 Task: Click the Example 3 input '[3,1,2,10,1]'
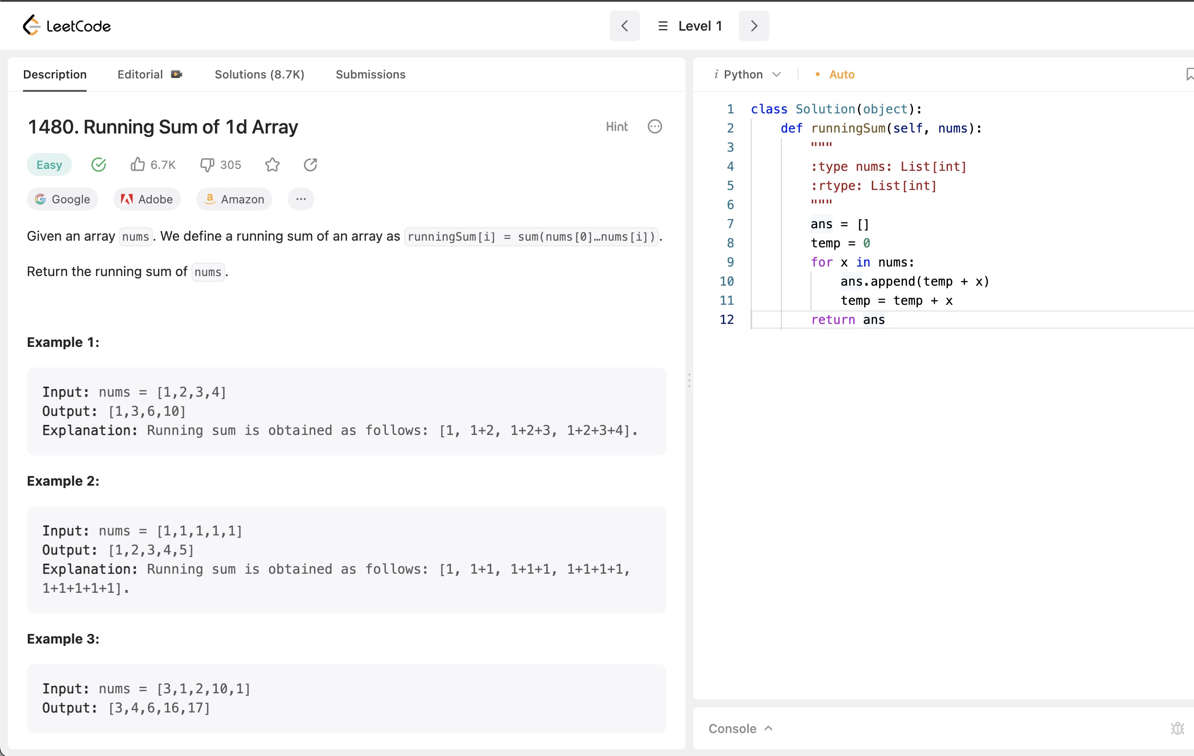pyautogui.click(x=203, y=689)
